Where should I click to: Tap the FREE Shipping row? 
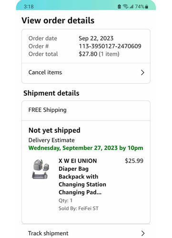(86, 110)
